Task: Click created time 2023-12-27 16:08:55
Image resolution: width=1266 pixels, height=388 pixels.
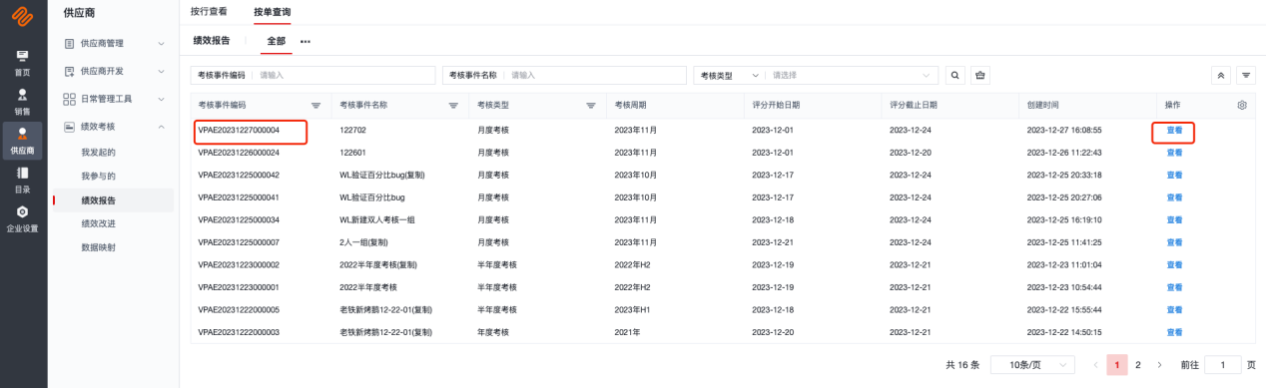Action: [1064, 131]
